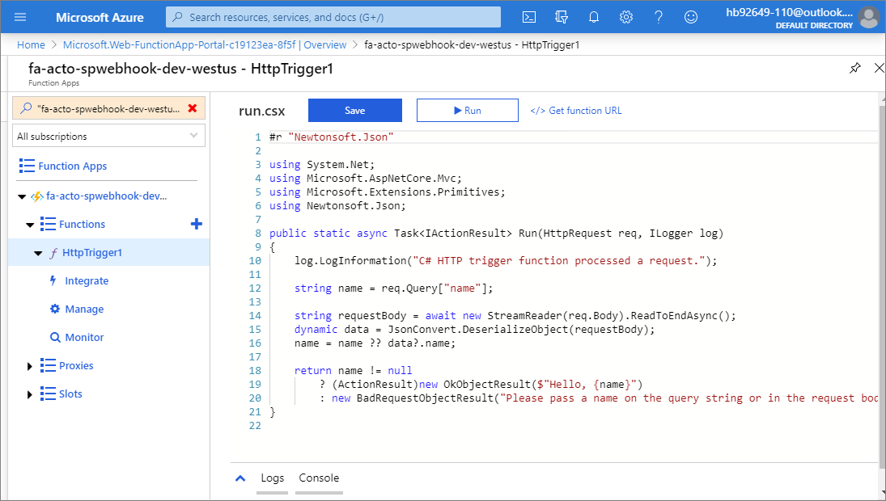
Task: Pin the current blade
Action: (855, 69)
